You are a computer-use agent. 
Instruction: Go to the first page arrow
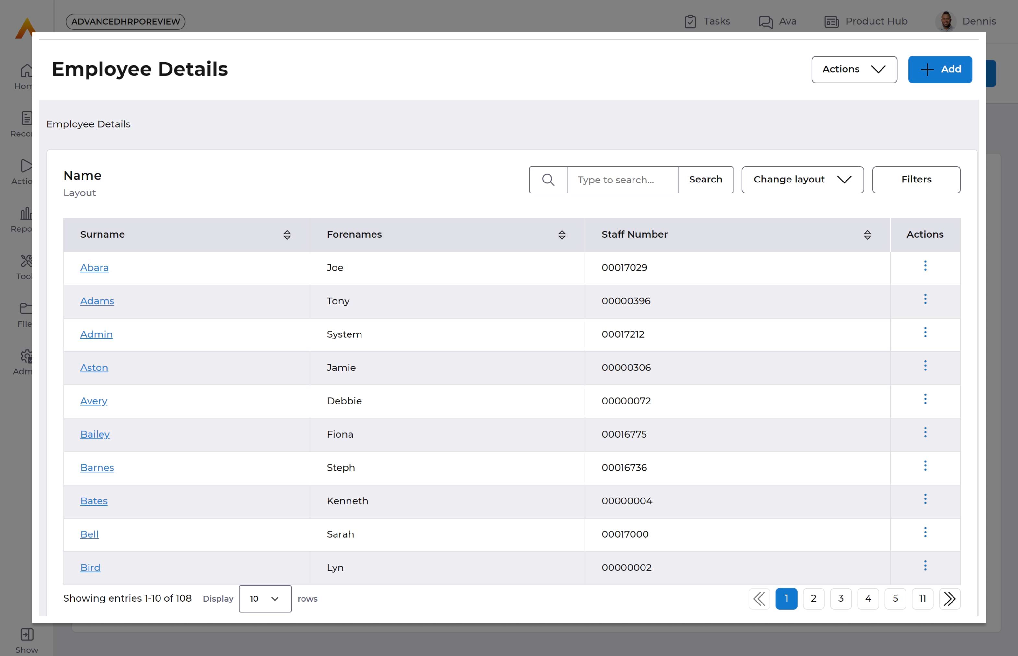point(759,599)
